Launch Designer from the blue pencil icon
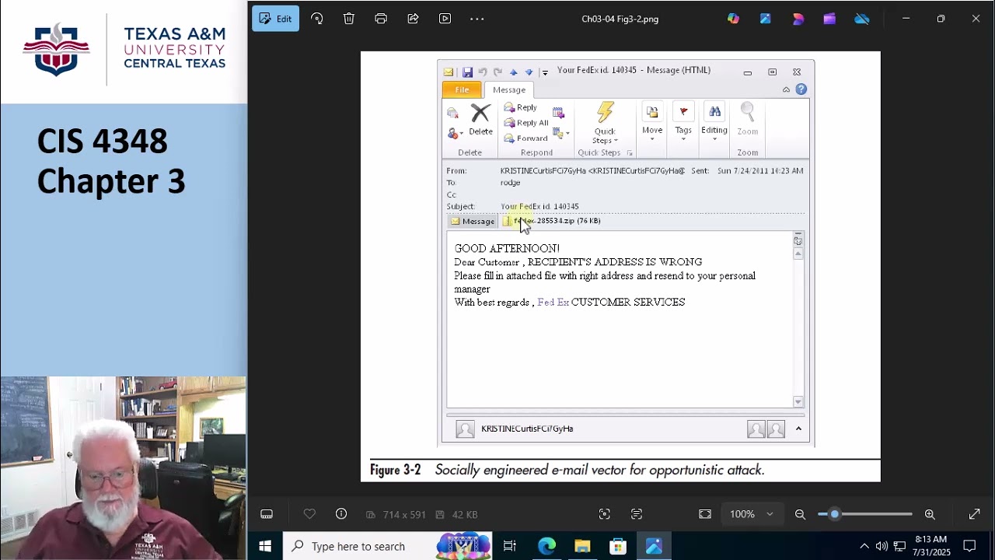The height and width of the screenshot is (560, 995). (x=766, y=19)
